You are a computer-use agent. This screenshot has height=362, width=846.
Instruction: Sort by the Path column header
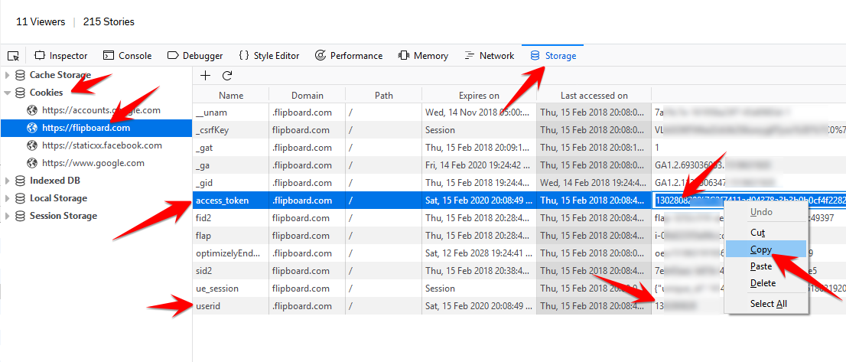click(x=384, y=96)
